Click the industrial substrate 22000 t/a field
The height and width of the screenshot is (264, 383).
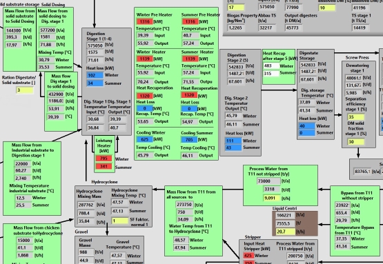pos(23,163)
